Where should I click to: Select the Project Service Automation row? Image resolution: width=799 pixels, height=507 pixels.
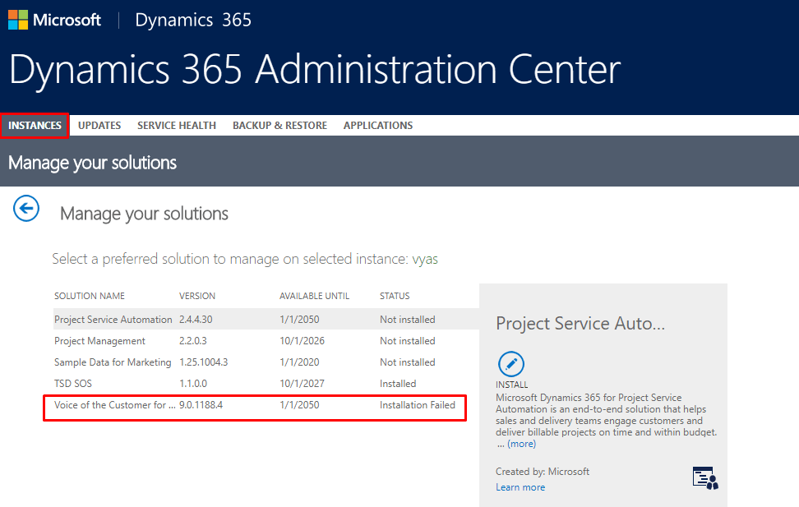[266, 320]
